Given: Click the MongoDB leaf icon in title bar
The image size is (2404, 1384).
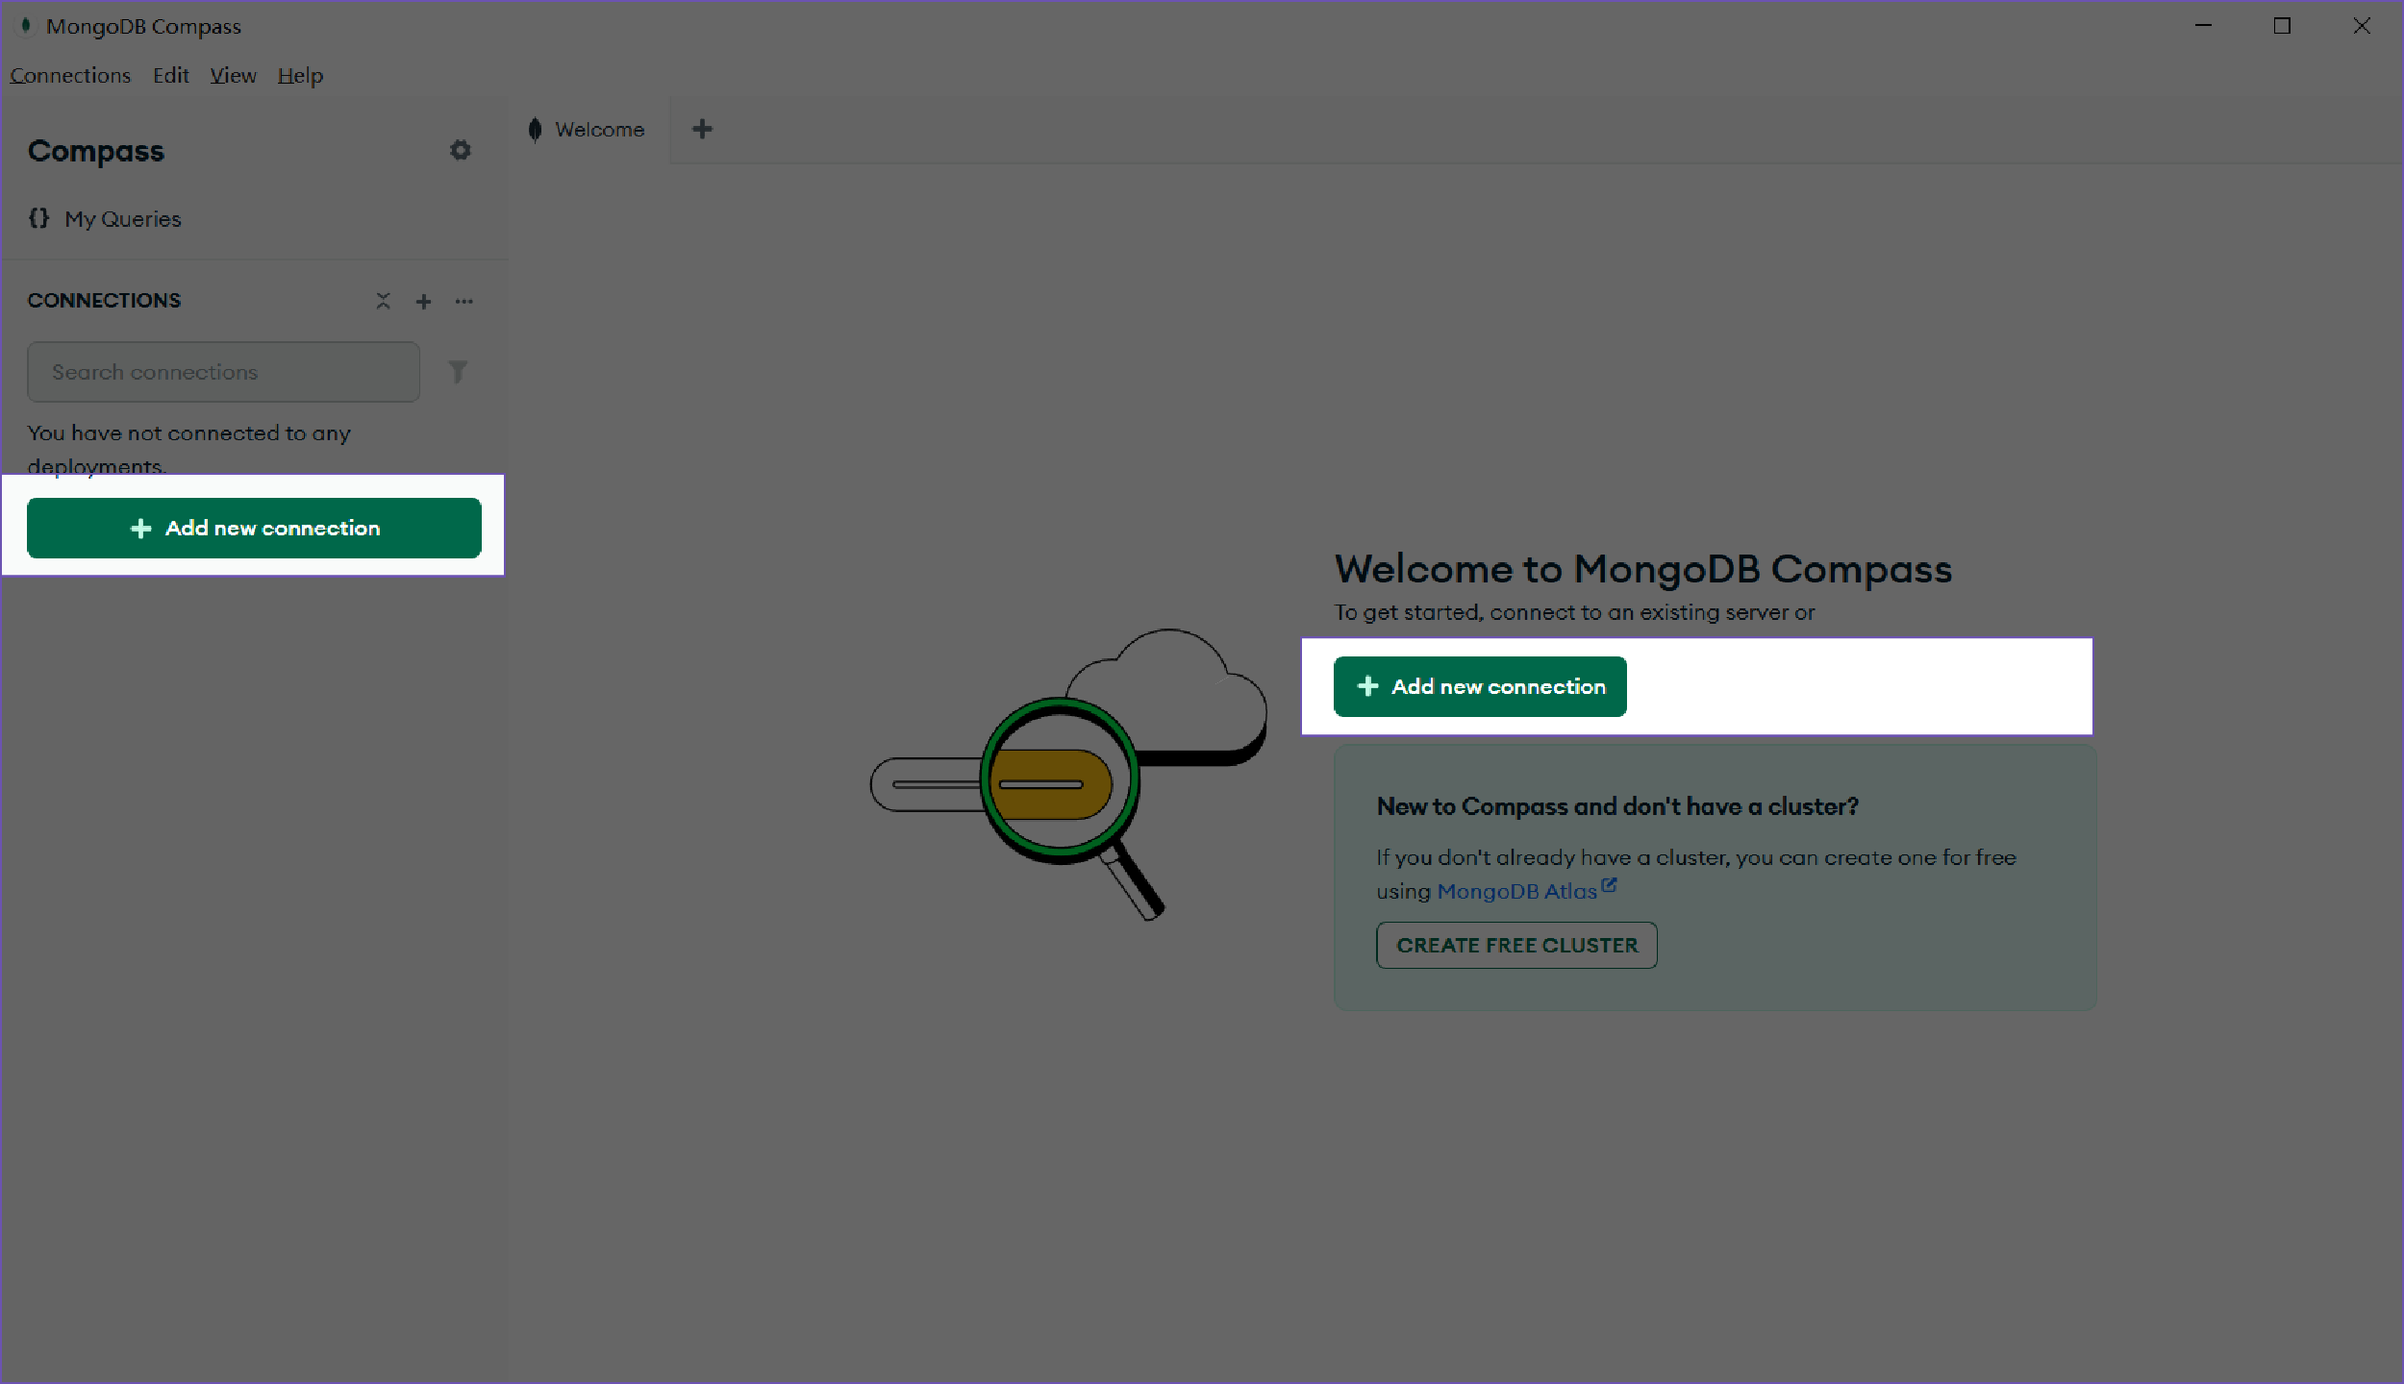Looking at the screenshot, I should pyautogui.click(x=26, y=26).
